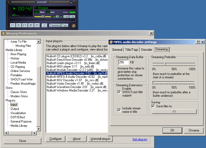Select Output under Plug-ins

[15, 109]
